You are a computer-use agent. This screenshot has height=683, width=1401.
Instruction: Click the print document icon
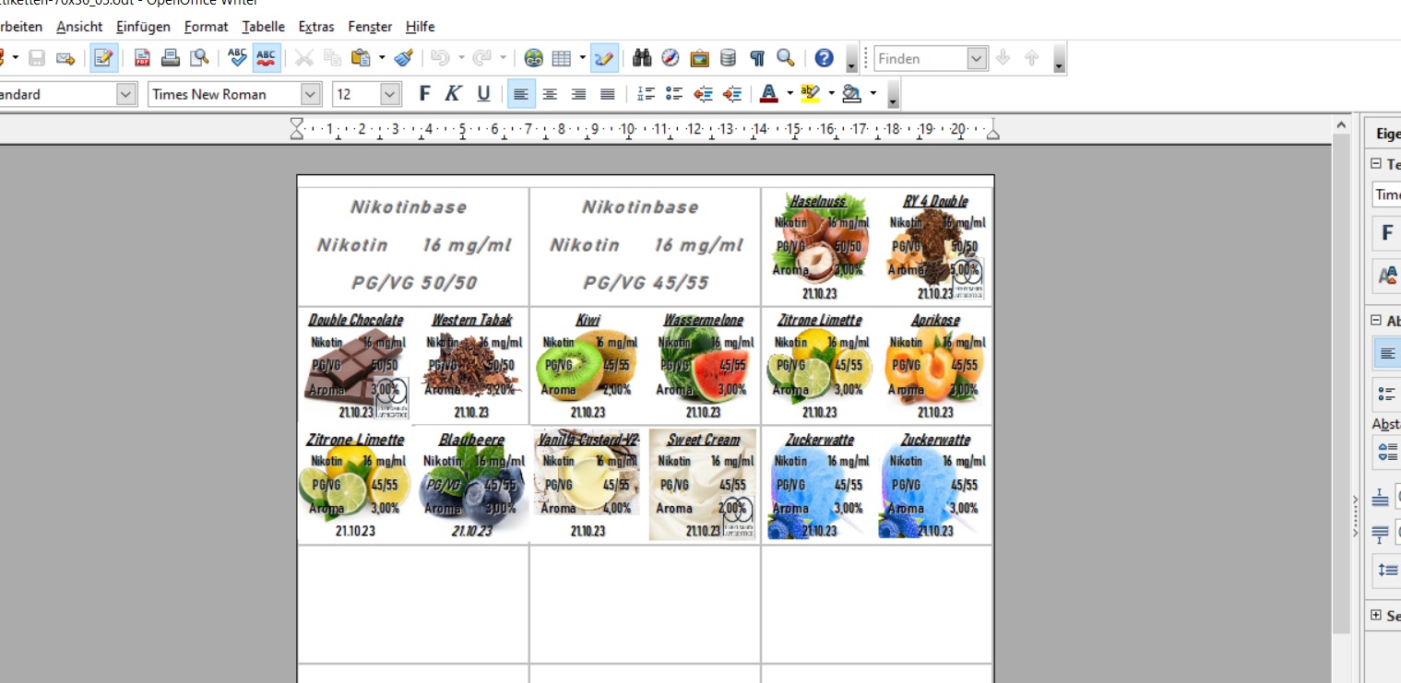[x=171, y=59]
